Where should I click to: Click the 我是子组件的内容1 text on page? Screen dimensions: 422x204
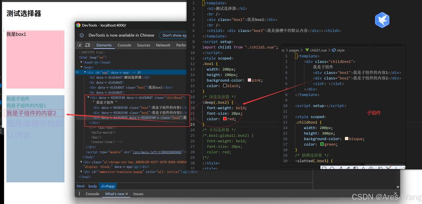click(26, 105)
